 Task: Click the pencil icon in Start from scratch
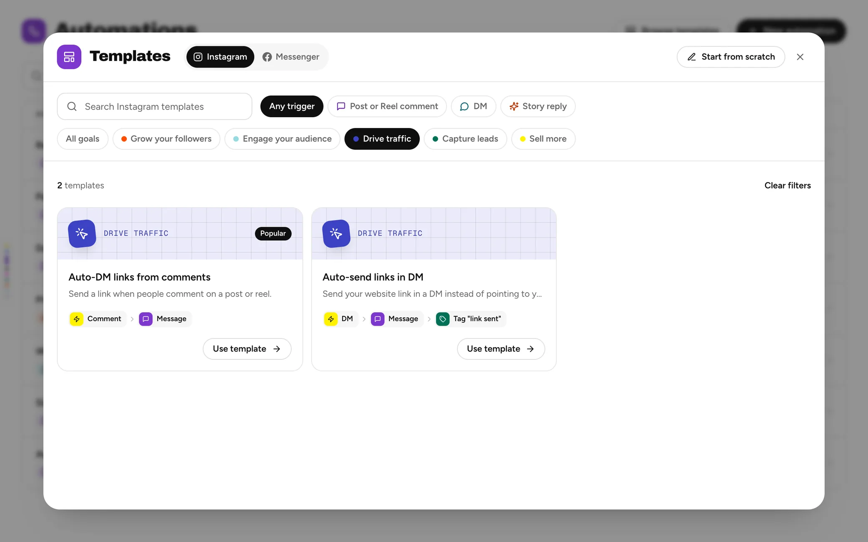pyautogui.click(x=691, y=57)
